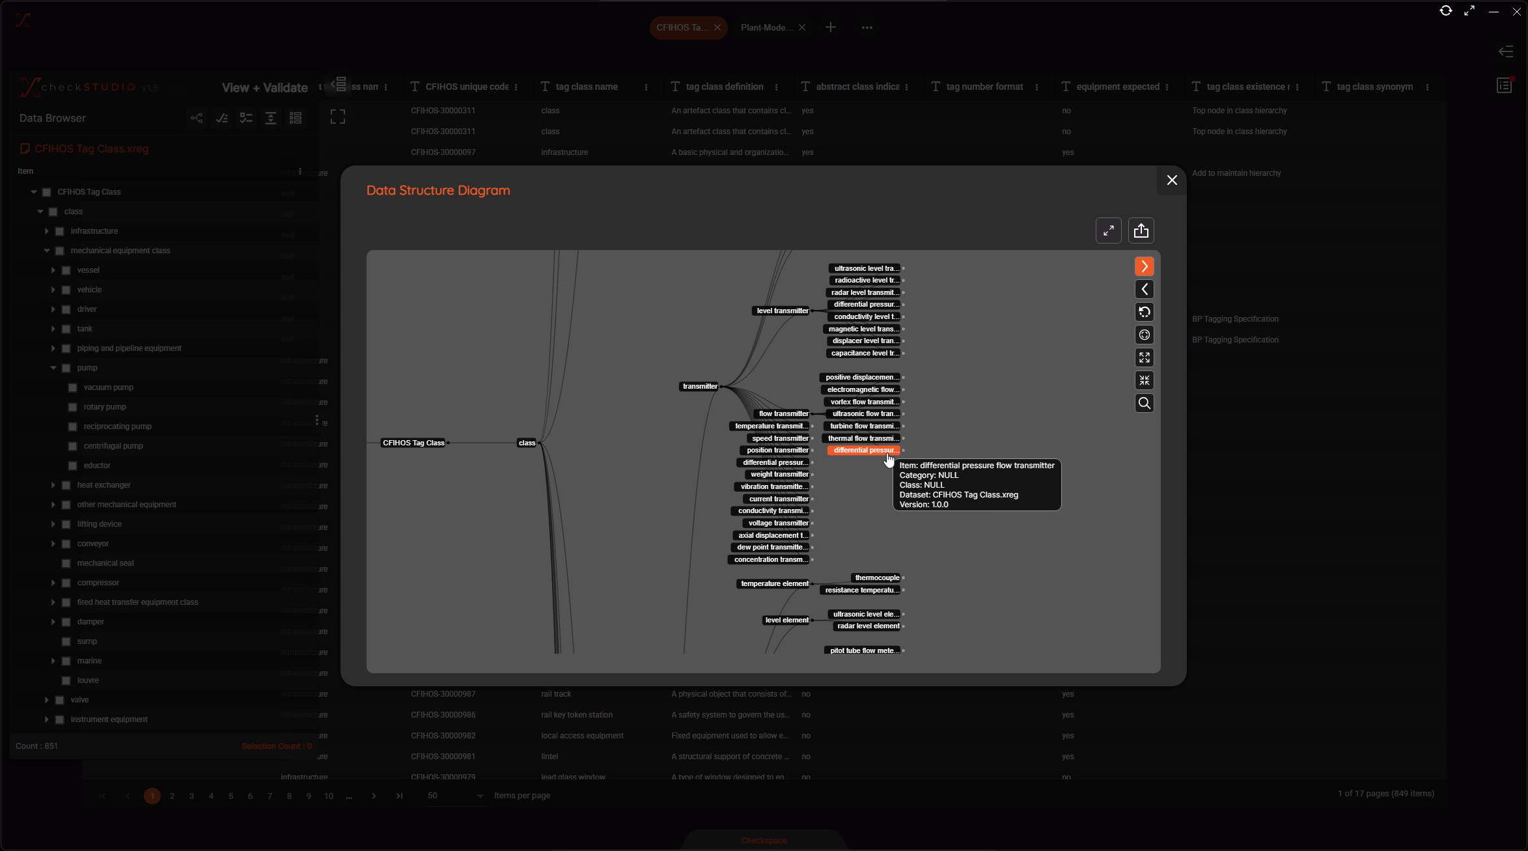Screen dimensions: 1528x851
Task: Check the infrastructure checkbox
Action: [x=60, y=231]
